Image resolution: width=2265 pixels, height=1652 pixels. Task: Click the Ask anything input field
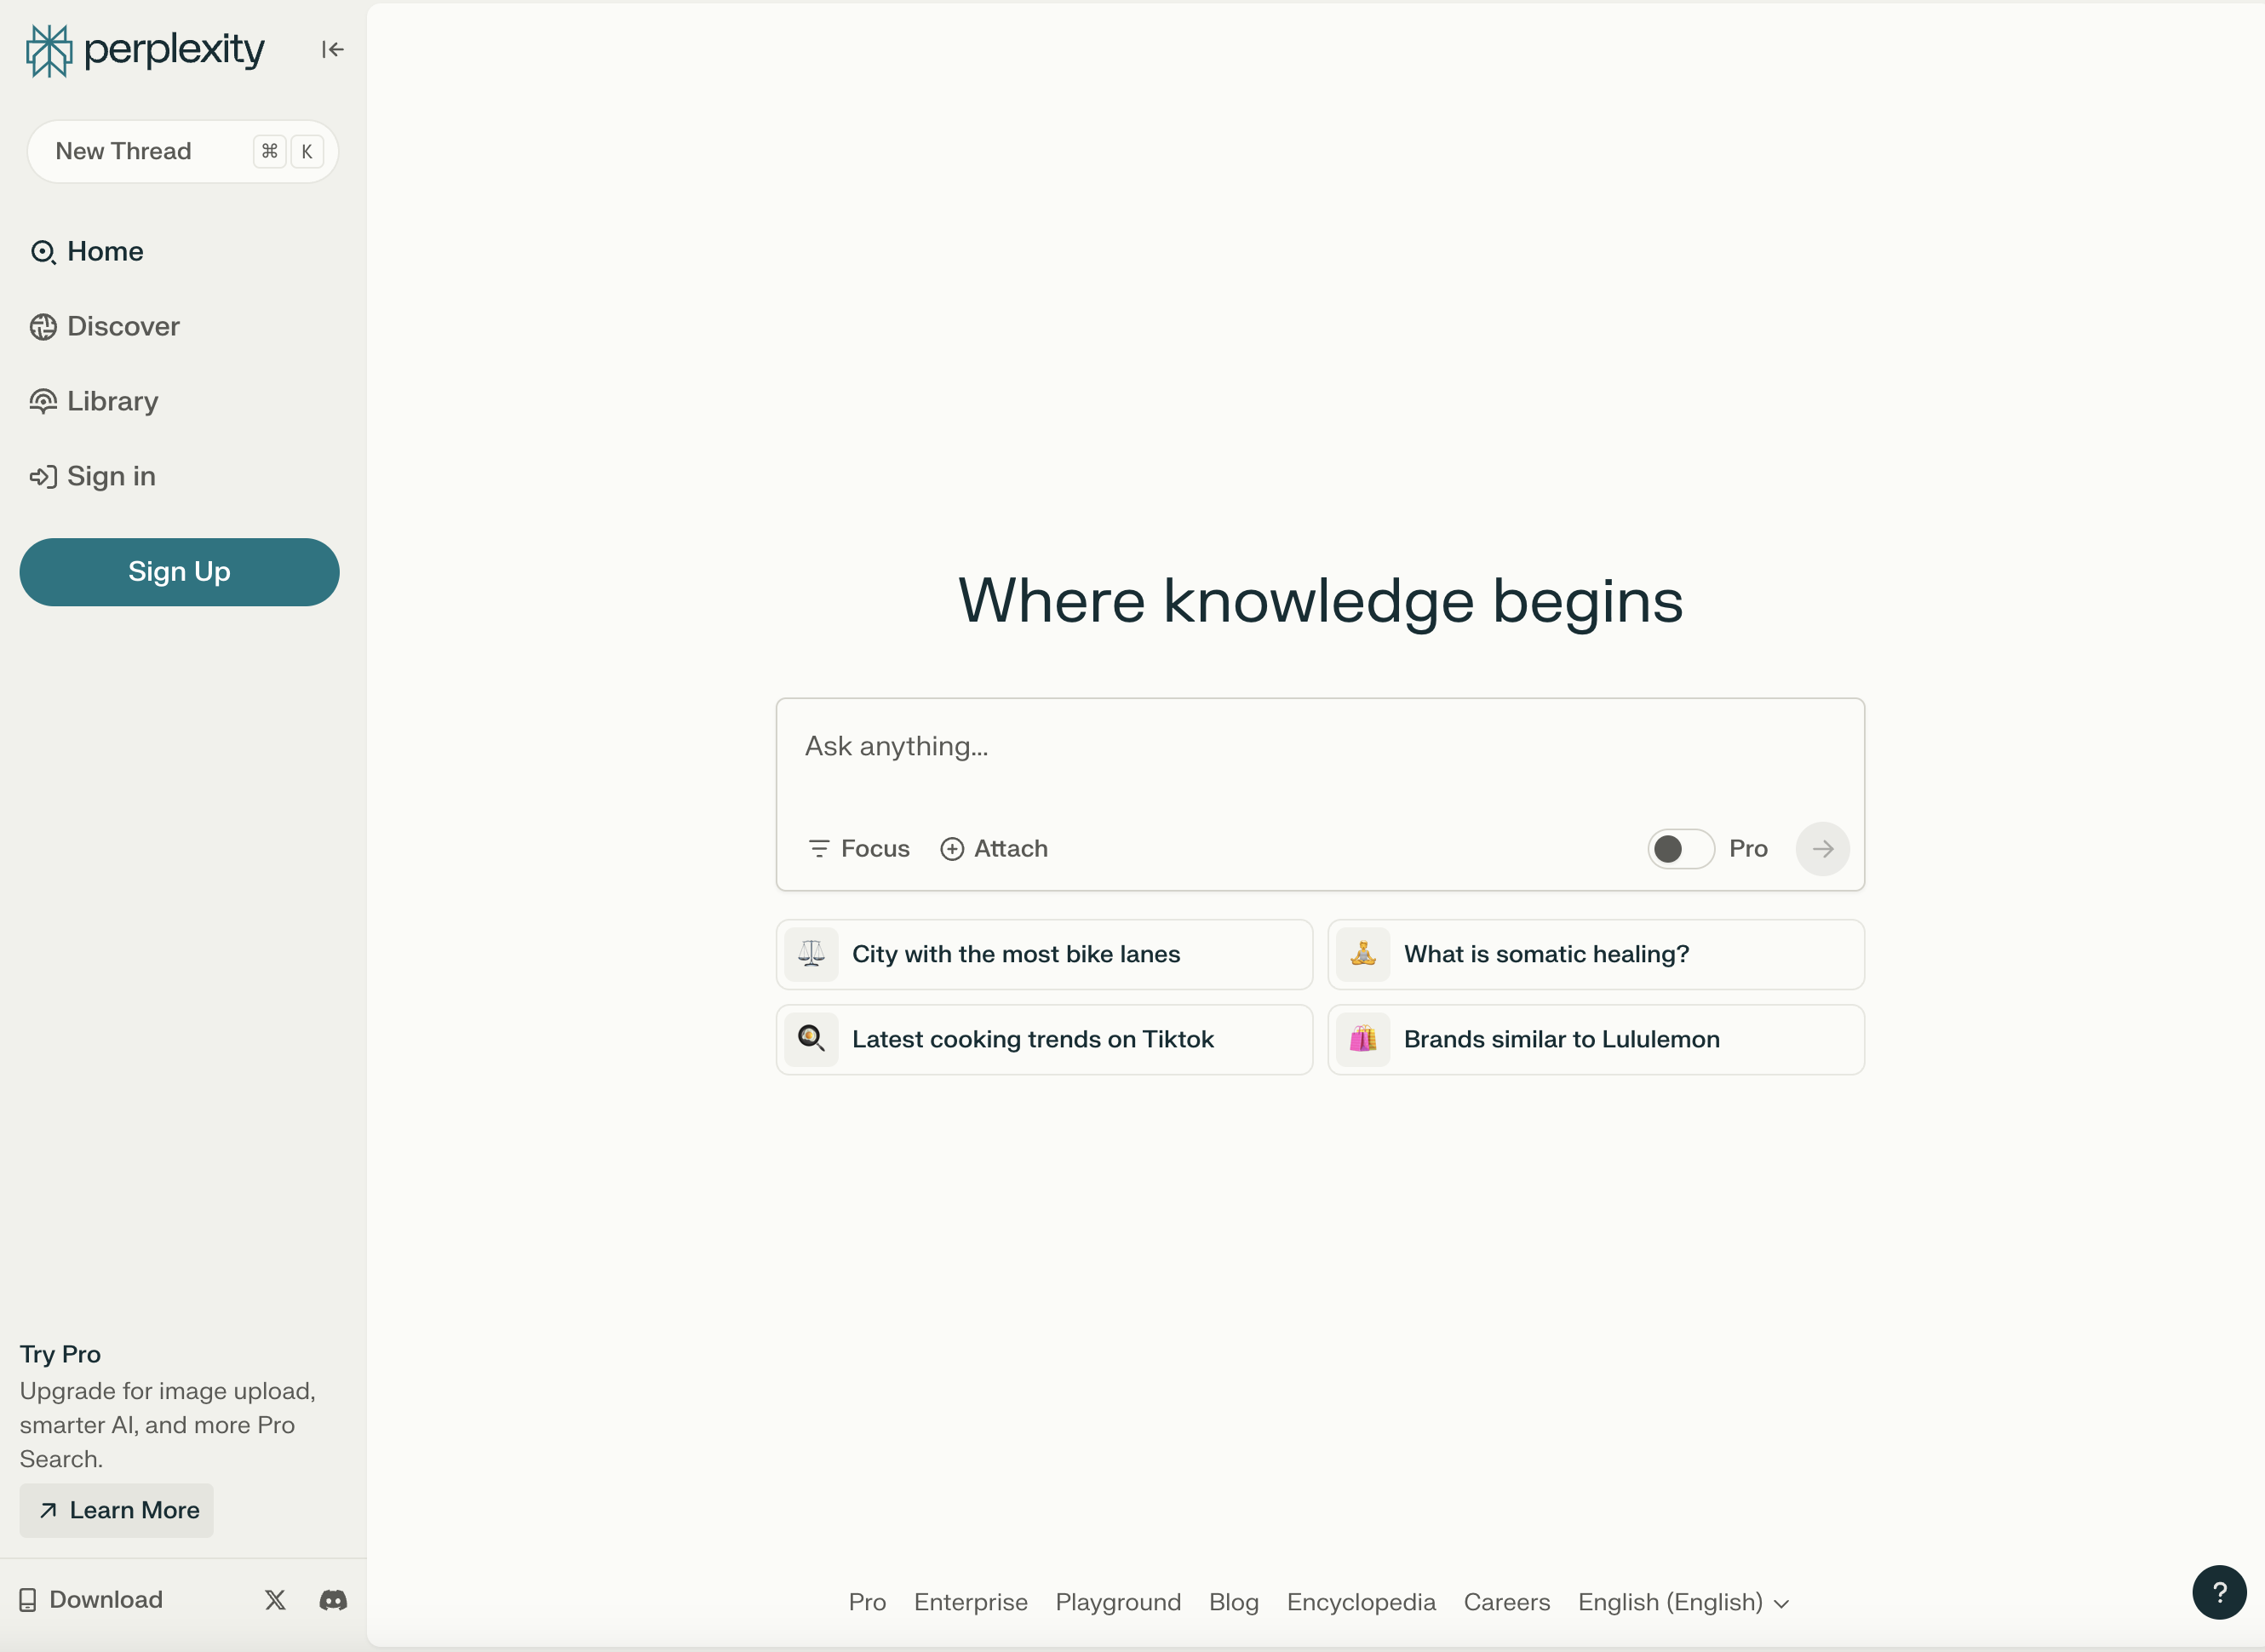click(1320, 747)
